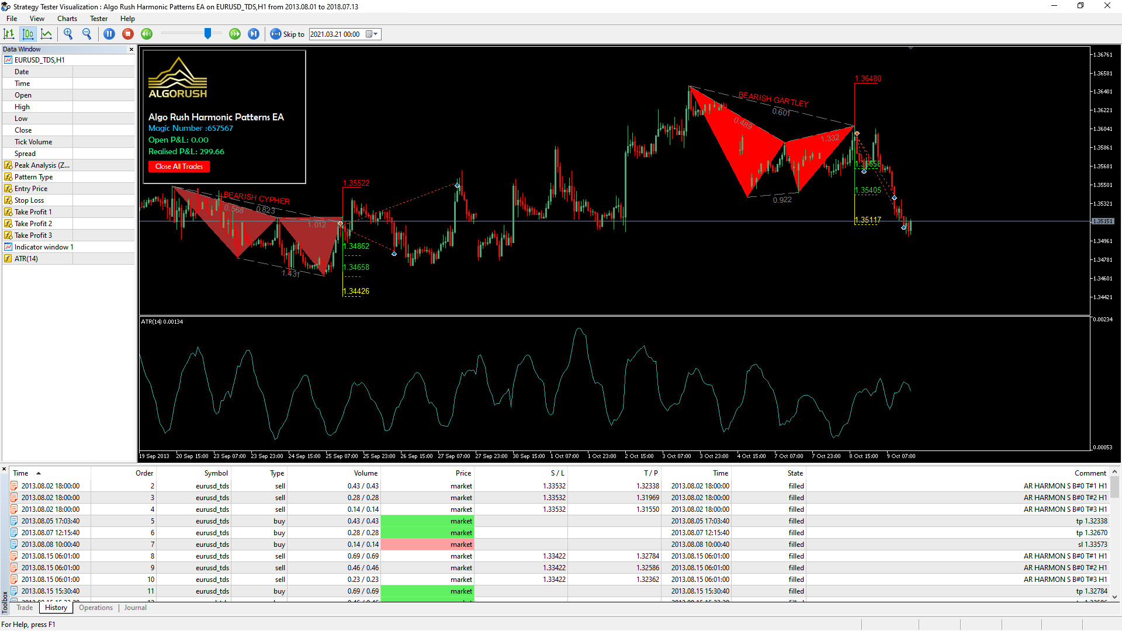Image resolution: width=1122 pixels, height=631 pixels.
Task: Stop the running strategy test
Action: click(x=128, y=34)
